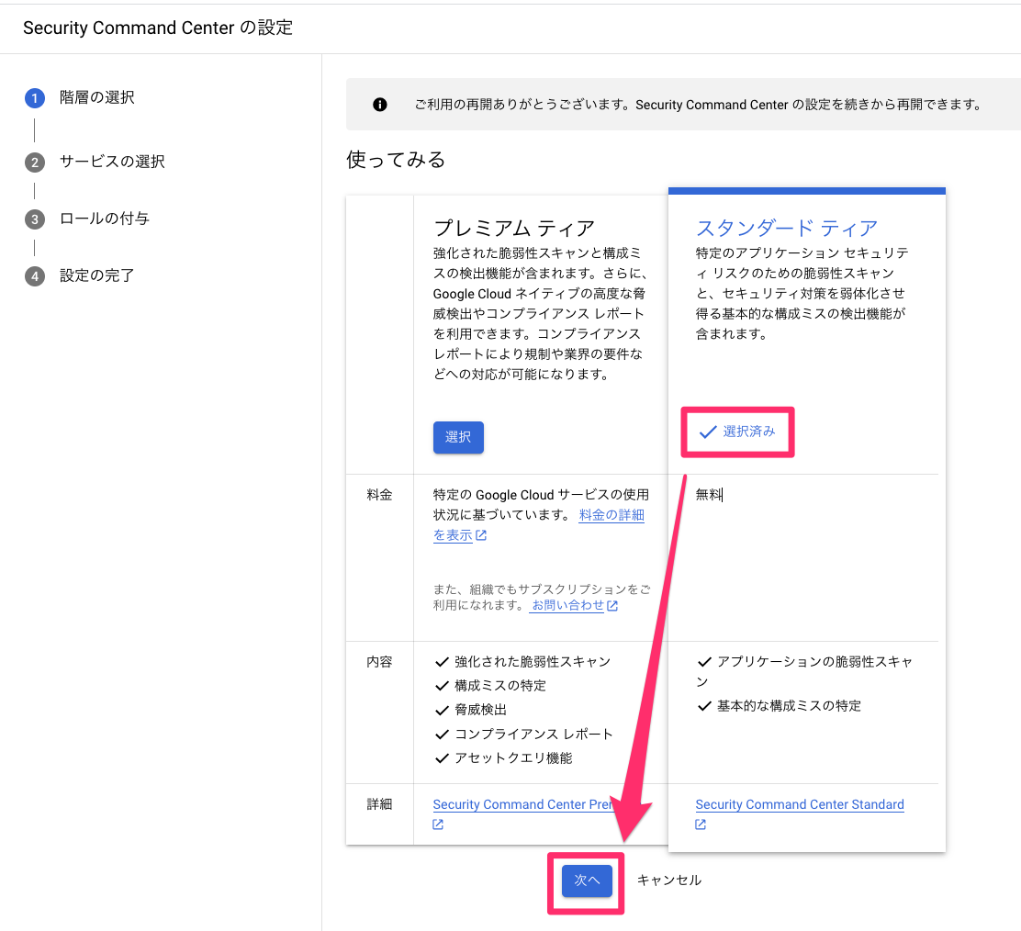
Task: Click the external link icon beside お問い合わせ
Action: [x=613, y=605]
